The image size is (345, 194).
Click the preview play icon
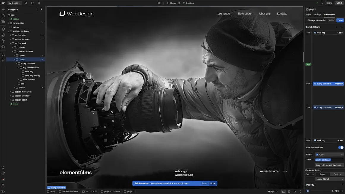coord(39,3)
